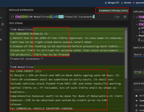The image size is (144, 112).
Task: Click the EXPLANATION panel heading
Action: click(x=139, y=12)
